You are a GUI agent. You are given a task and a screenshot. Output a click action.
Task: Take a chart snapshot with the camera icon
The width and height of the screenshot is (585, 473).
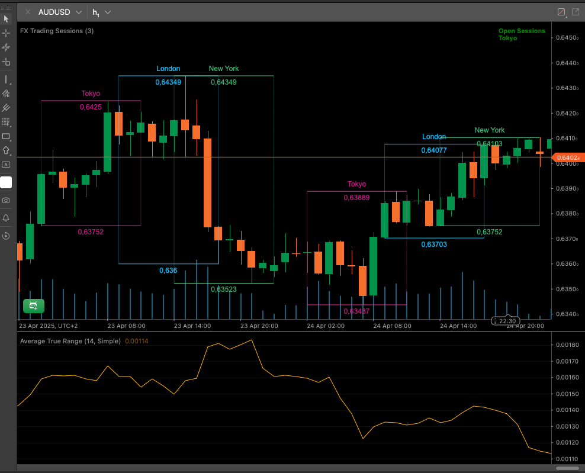point(6,200)
